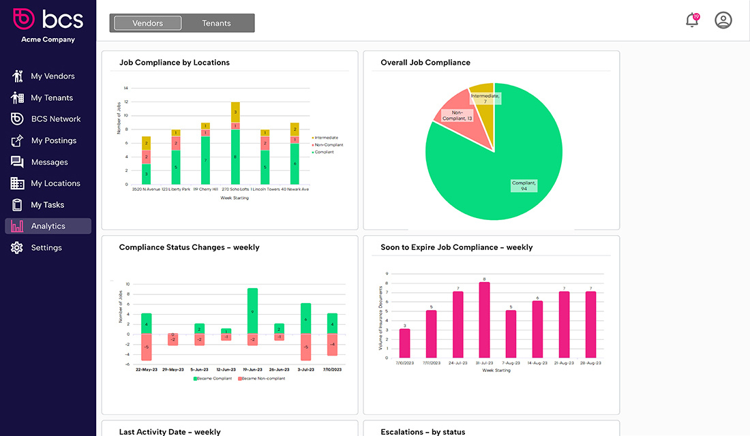Open the notifications bell
Image resolution: width=750 pixels, height=436 pixels.
tap(691, 20)
